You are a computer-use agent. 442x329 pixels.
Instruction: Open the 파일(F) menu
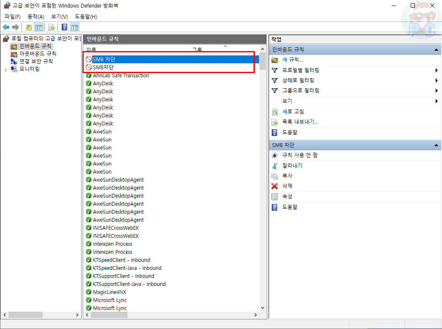click(13, 16)
